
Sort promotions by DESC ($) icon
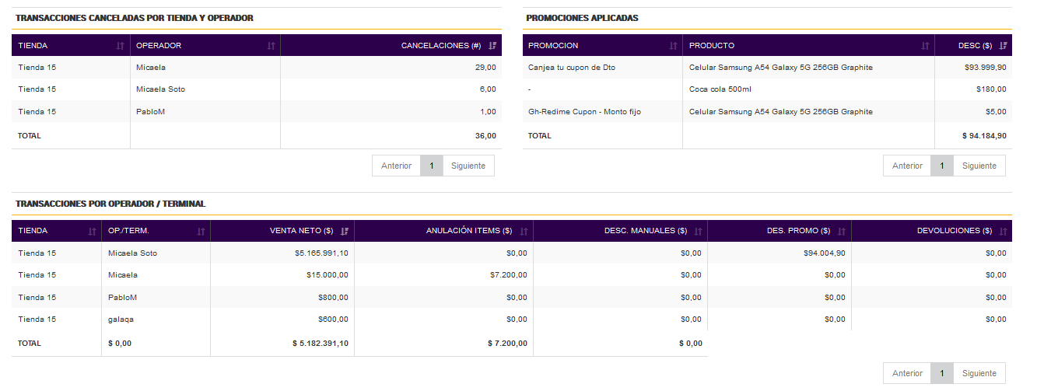click(x=1003, y=46)
